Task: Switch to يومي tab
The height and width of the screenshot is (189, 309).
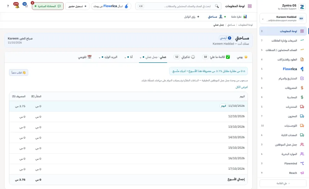Action: click(242, 57)
